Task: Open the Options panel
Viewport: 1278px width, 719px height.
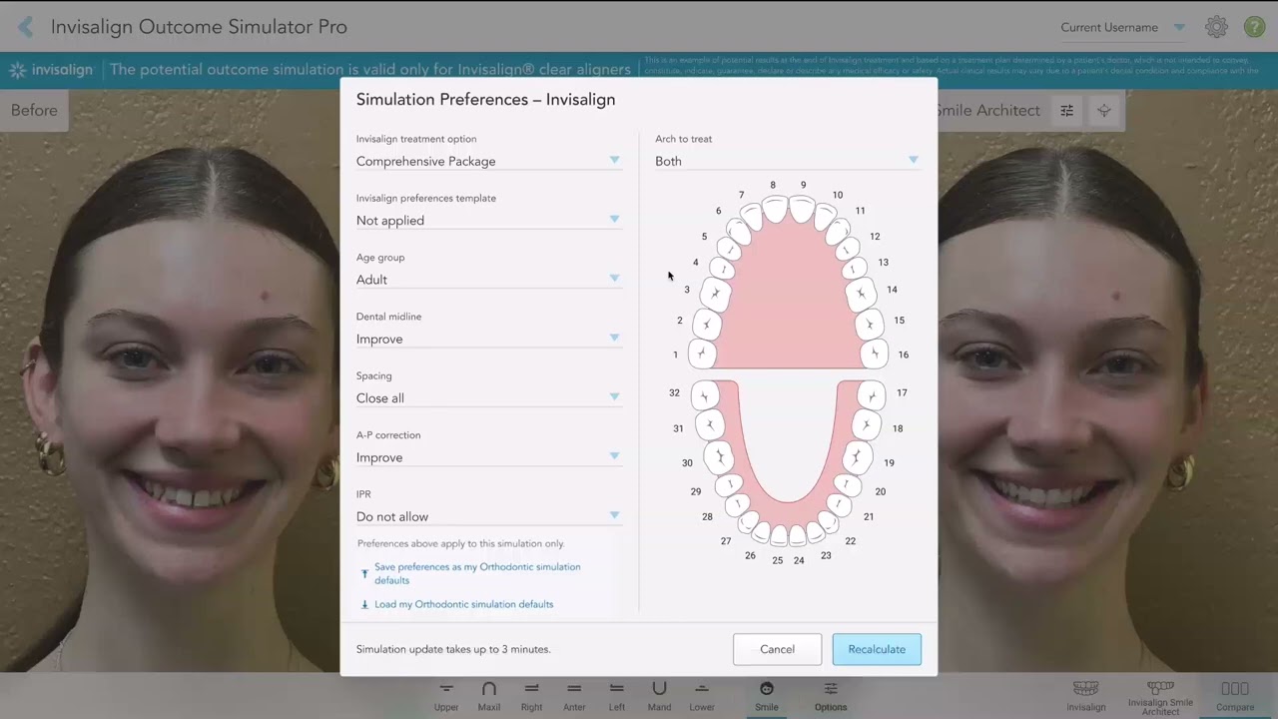Action: (x=831, y=696)
